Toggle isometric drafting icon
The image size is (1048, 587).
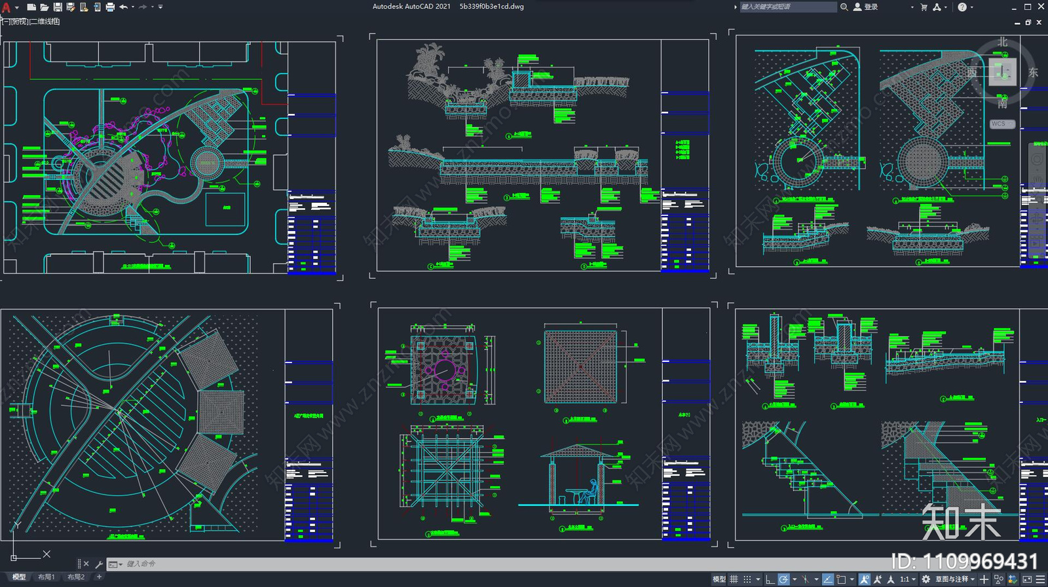tap(805, 579)
